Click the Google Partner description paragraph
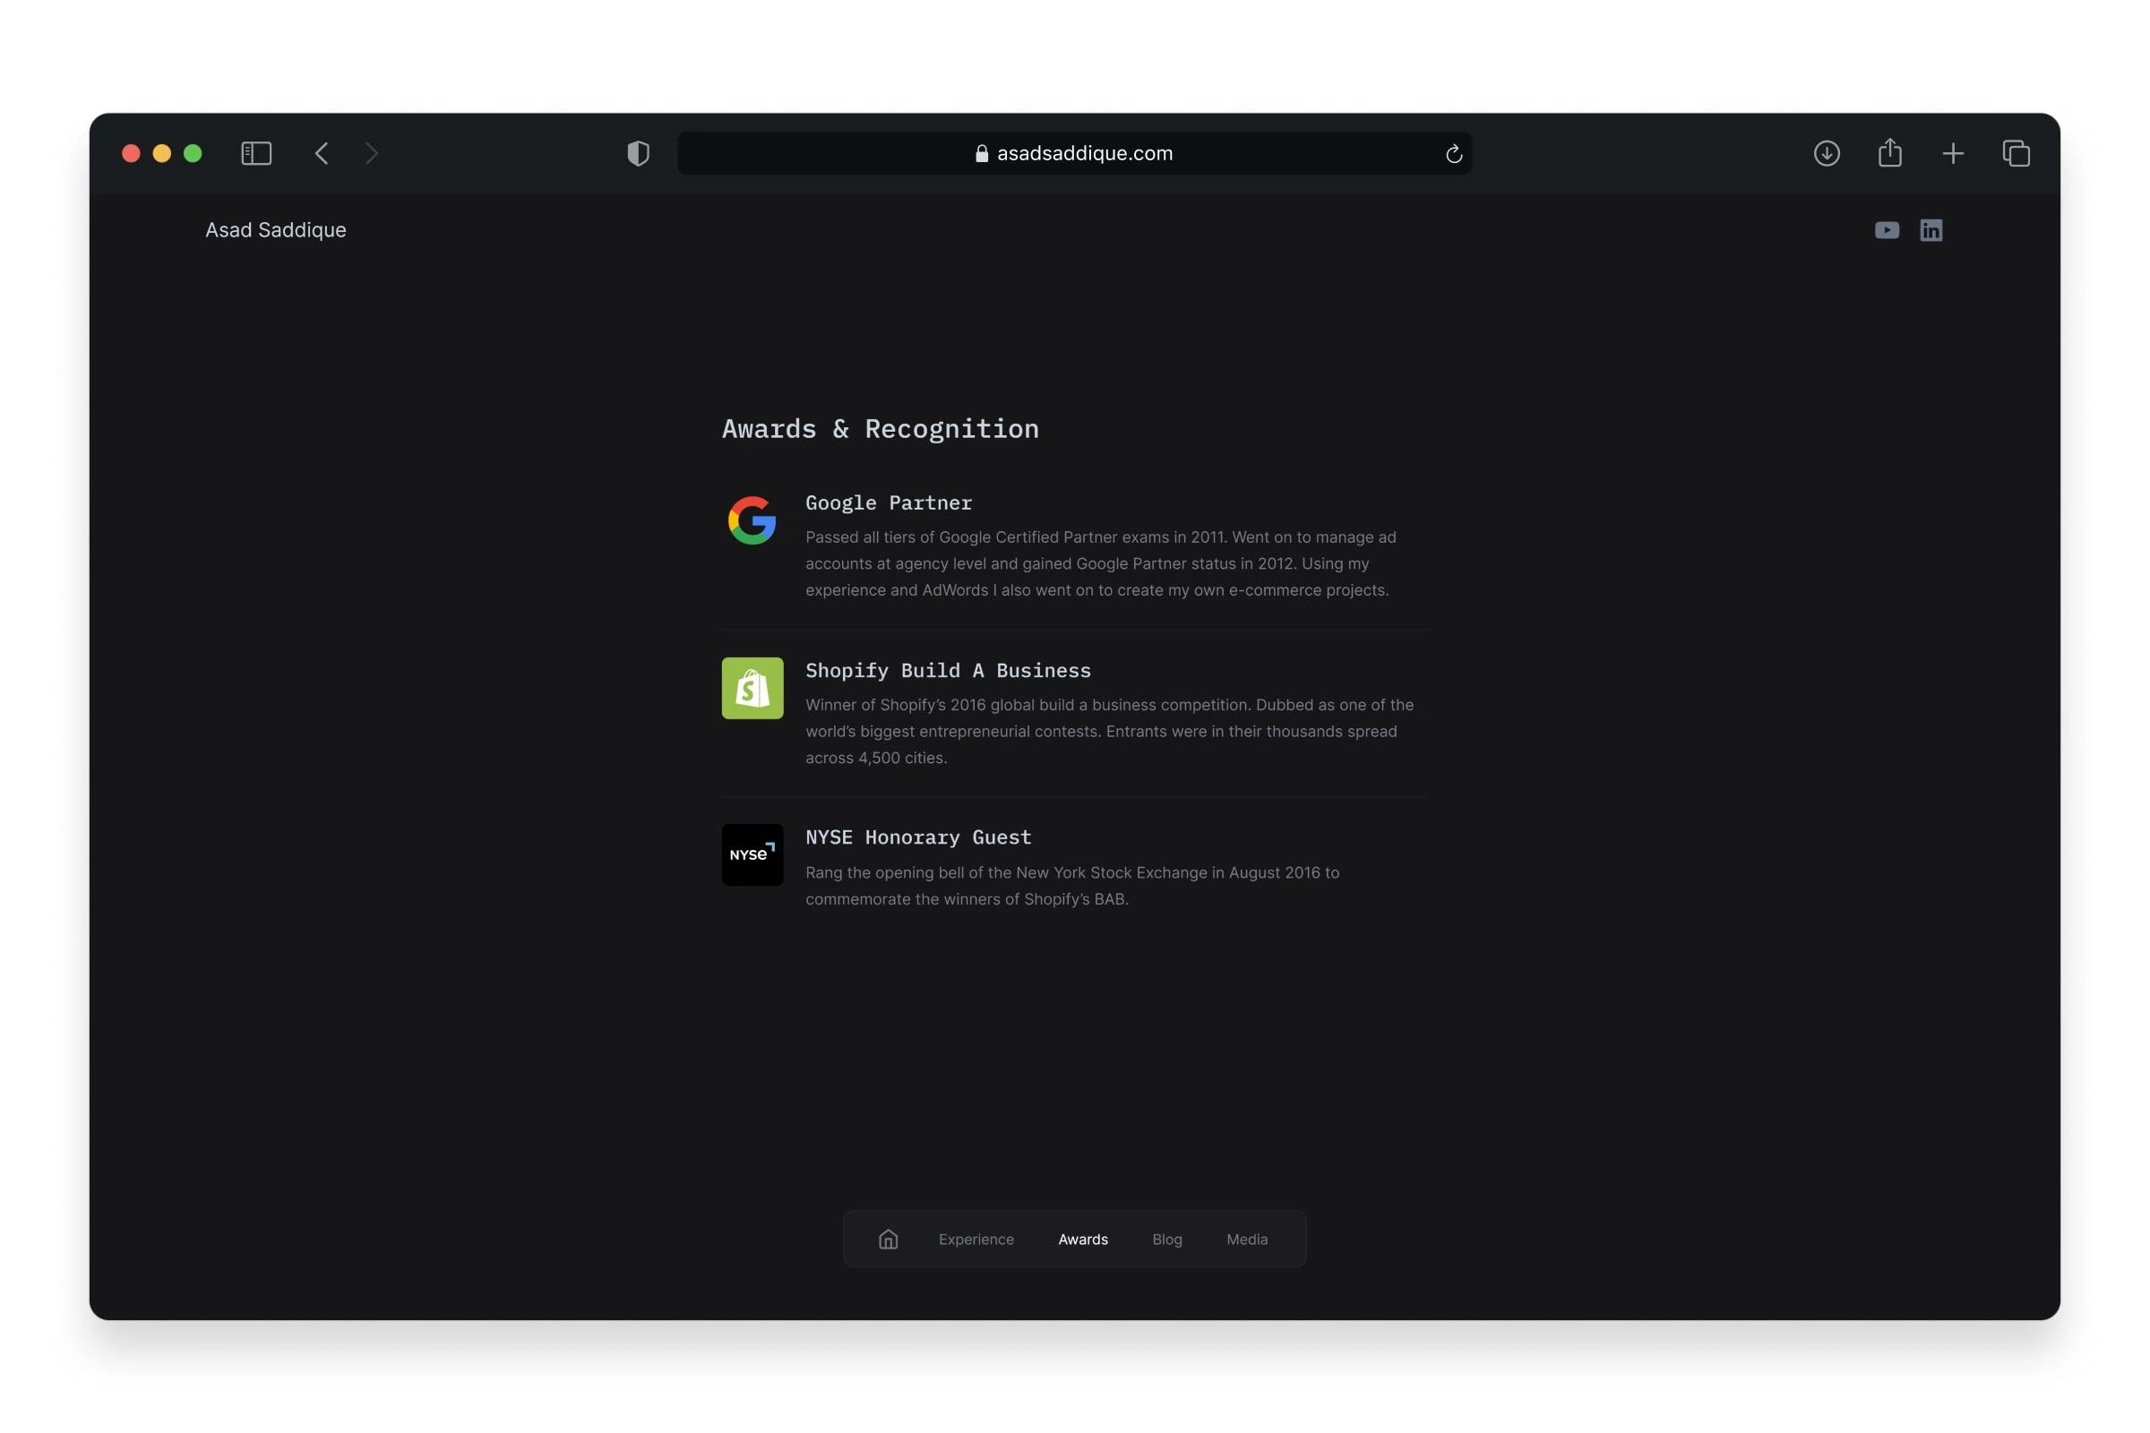2150x1433 pixels. tap(1101, 564)
